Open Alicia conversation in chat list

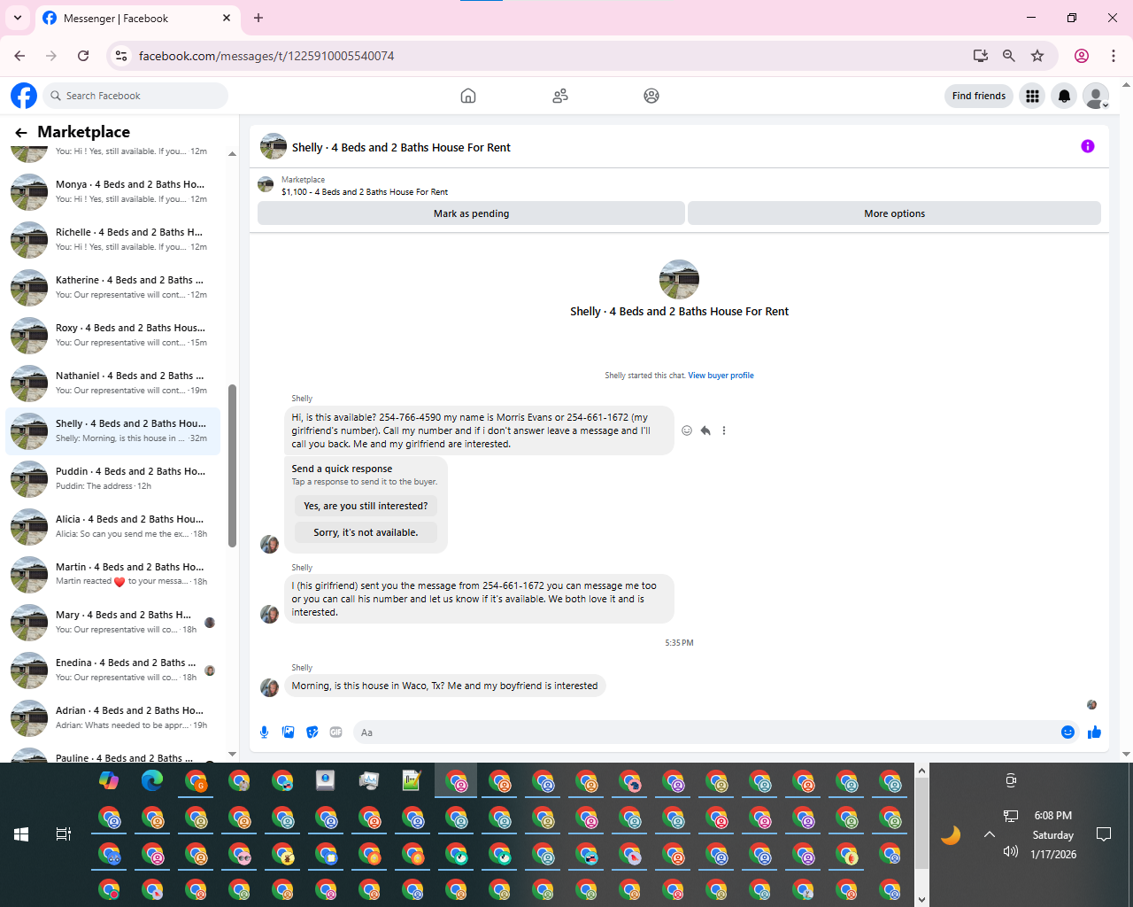point(112,526)
